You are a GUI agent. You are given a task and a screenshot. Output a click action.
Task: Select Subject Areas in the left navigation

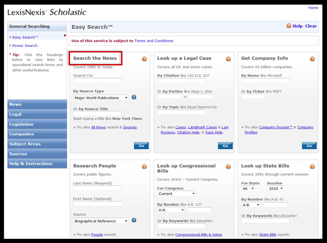click(x=37, y=144)
